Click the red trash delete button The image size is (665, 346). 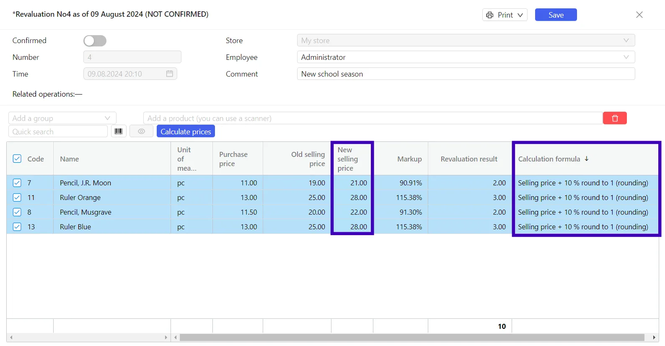(x=615, y=118)
